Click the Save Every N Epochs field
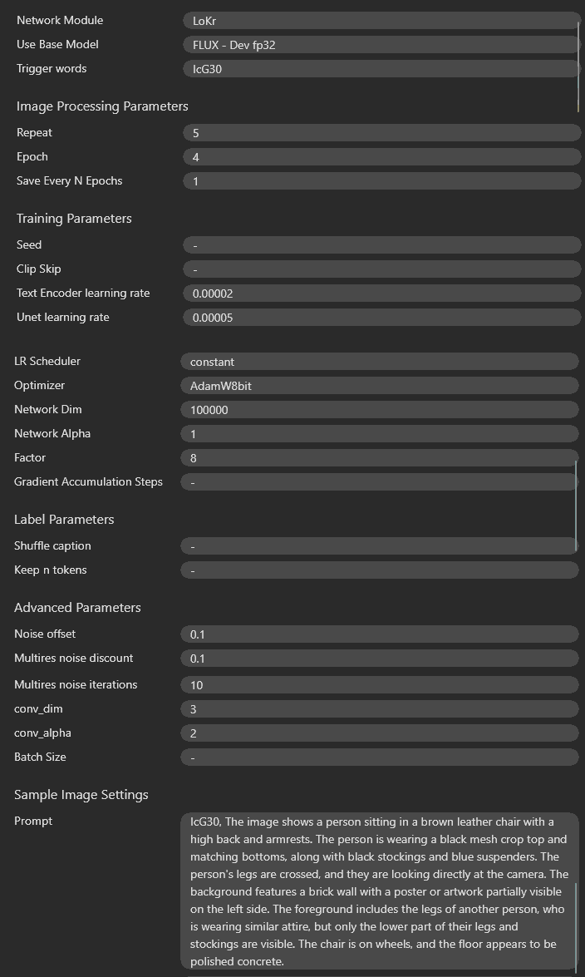 pos(381,181)
